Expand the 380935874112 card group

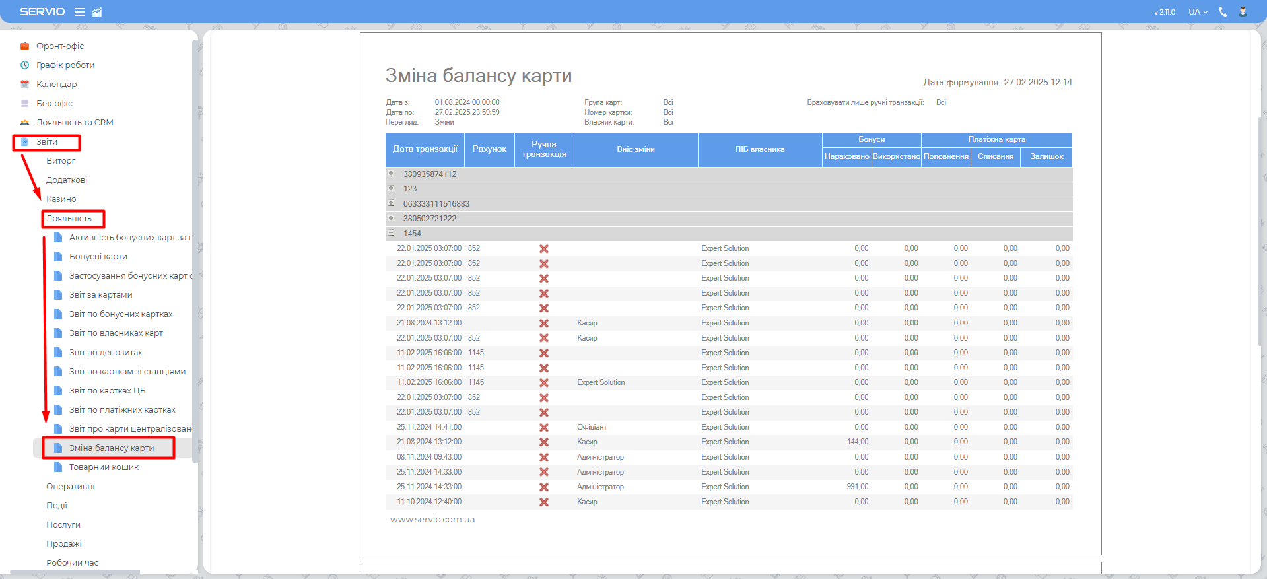(391, 174)
